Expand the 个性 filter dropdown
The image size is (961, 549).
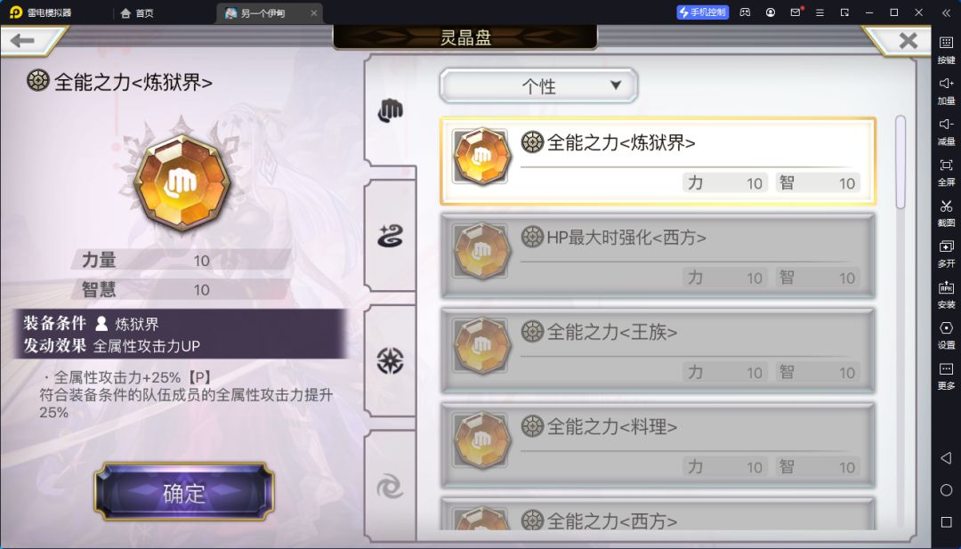(538, 85)
